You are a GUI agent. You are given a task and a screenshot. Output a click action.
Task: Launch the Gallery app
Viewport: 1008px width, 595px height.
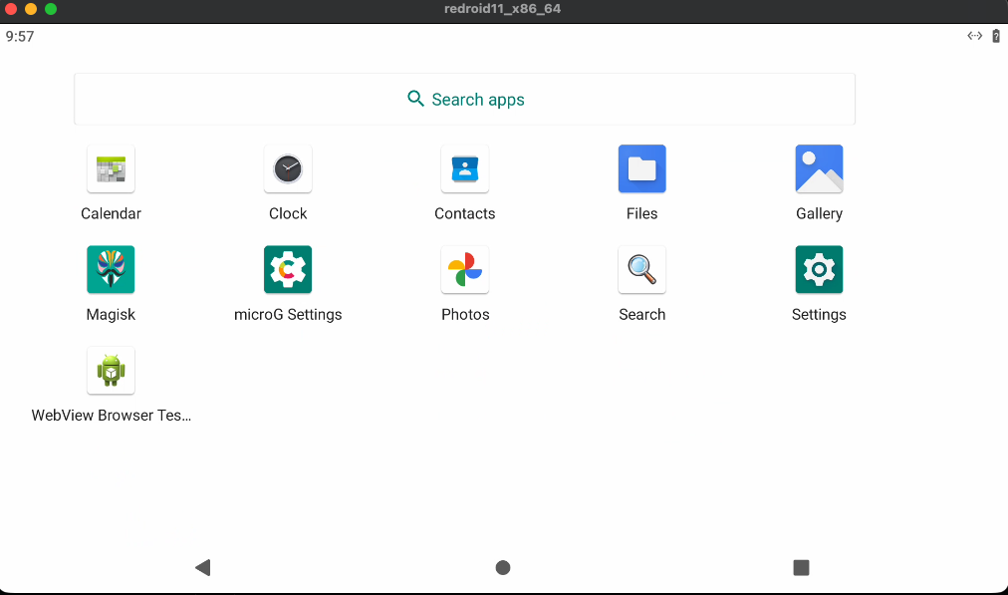click(819, 169)
